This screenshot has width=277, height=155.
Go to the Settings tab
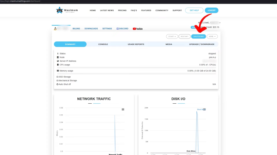[x=107, y=29]
